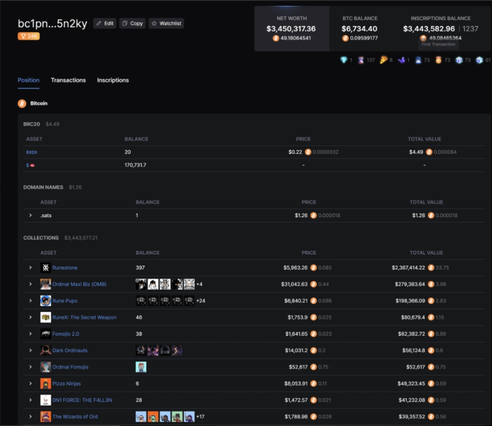Image resolution: width=492 pixels, height=426 pixels.
Task: Add address to Watchlist with star
Action: (166, 23)
